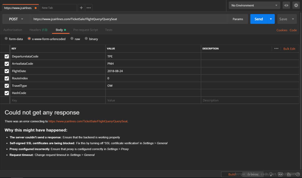Click the ArrivalIataCode key cell
Image resolution: width=302 pixels, height=178 pixels.
click(58, 64)
